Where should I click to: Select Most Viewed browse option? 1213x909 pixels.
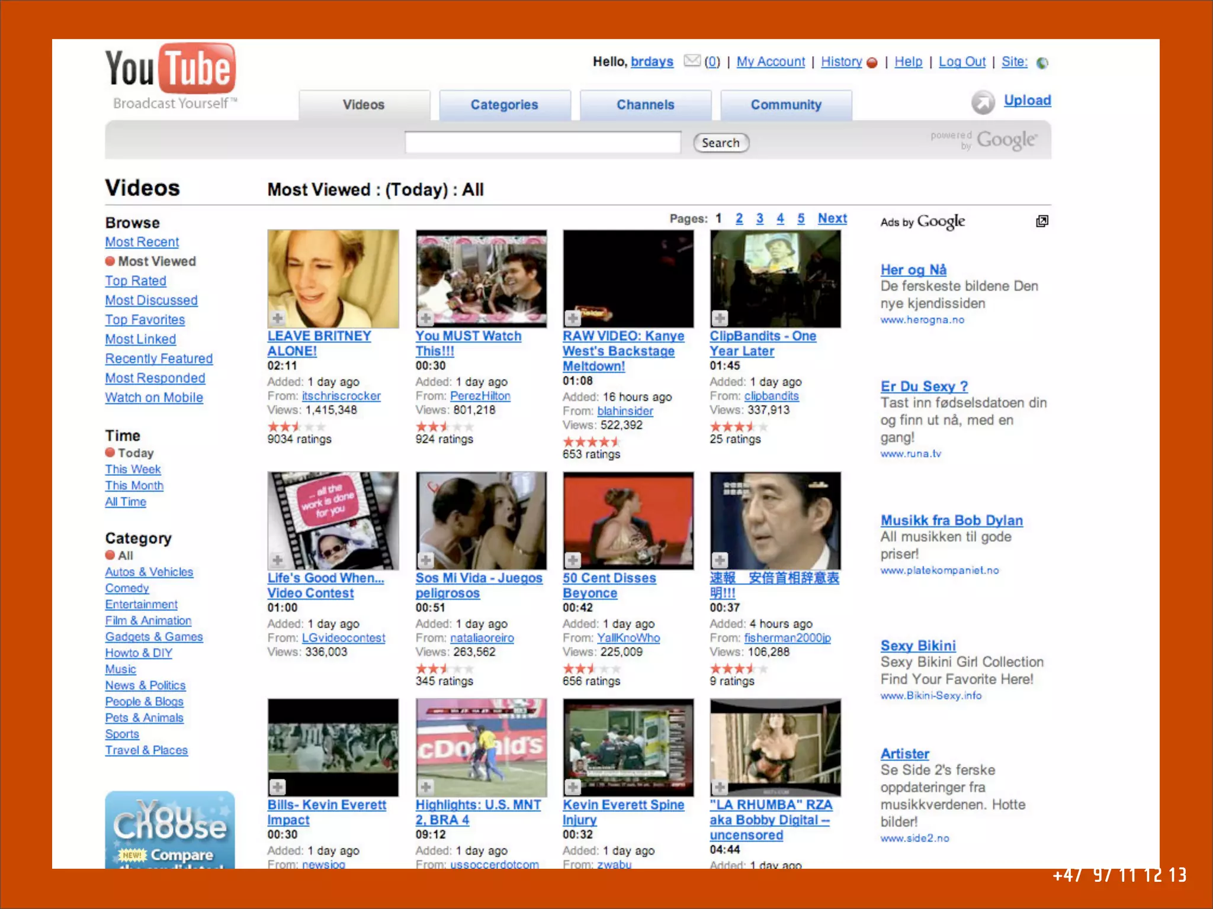[156, 261]
